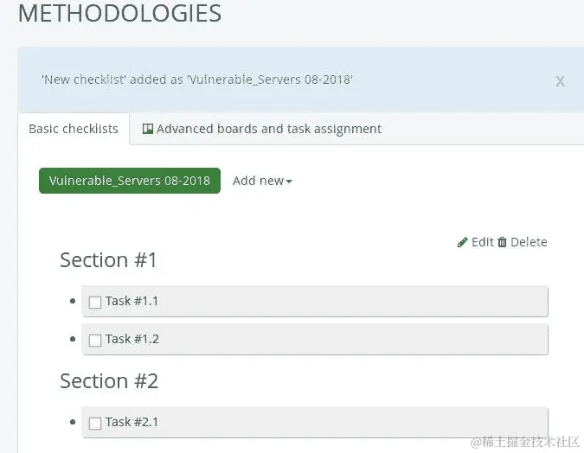The height and width of the screenshot is (453, 584).
Task: Click the trash can Delete icon
Action: 502,242
